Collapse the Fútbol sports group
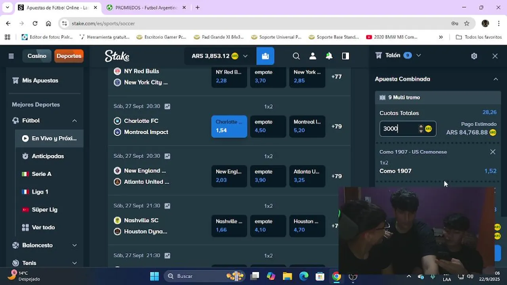This screenshot has height=285, width=507. tap(74, 120)
